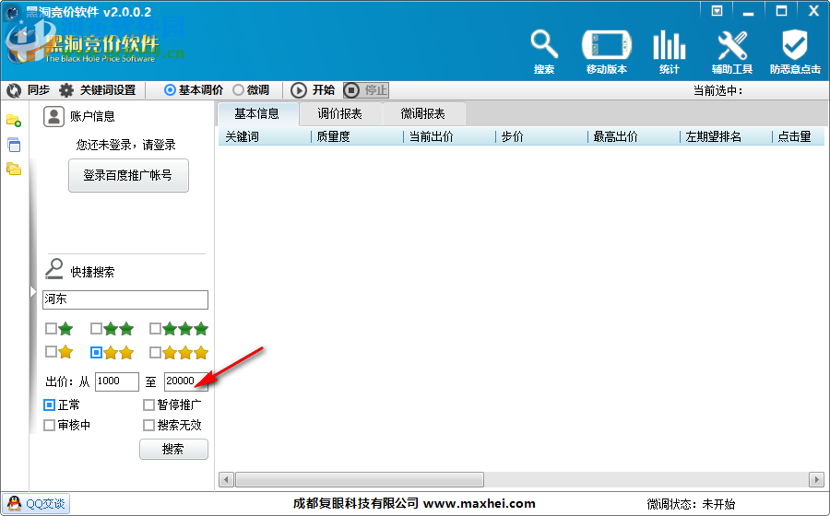The image size is (830, 516).
Task: Maximize the window
Action: (x=781, y=11)
